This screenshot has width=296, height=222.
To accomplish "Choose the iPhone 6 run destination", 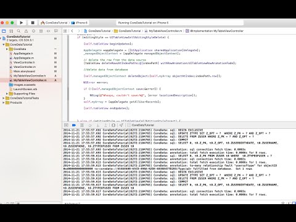I will (80, 23).
